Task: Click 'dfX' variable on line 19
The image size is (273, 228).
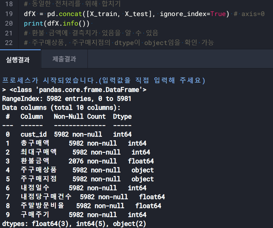Action: pyautogui.click(x=30, y=14)
